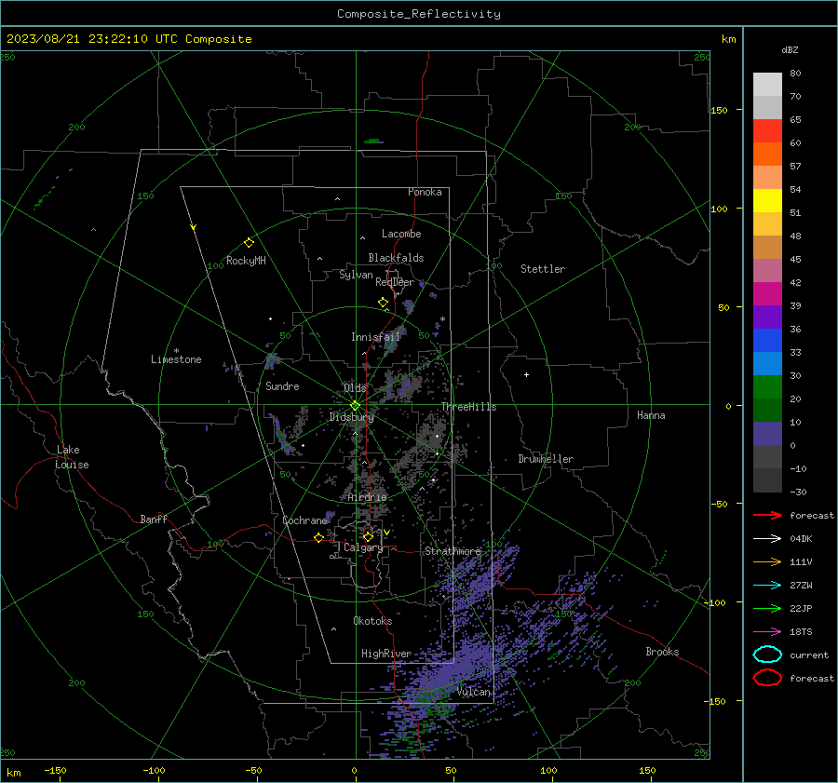Screen dimensions: 838x783
Task: Select the 80 dBZ light gray swatch
Action: point(767,84)
